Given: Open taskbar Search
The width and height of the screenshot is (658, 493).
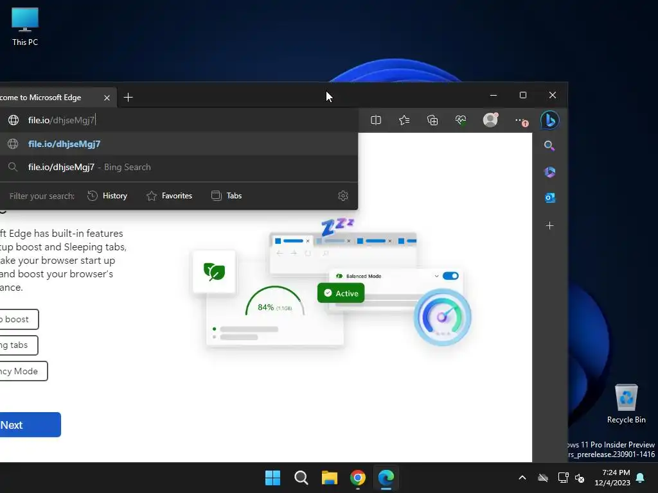Looking at the screenshot, I should (301, 478).
